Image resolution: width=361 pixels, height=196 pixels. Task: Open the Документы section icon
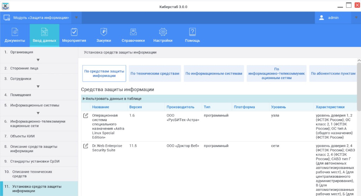pos(15,32)
